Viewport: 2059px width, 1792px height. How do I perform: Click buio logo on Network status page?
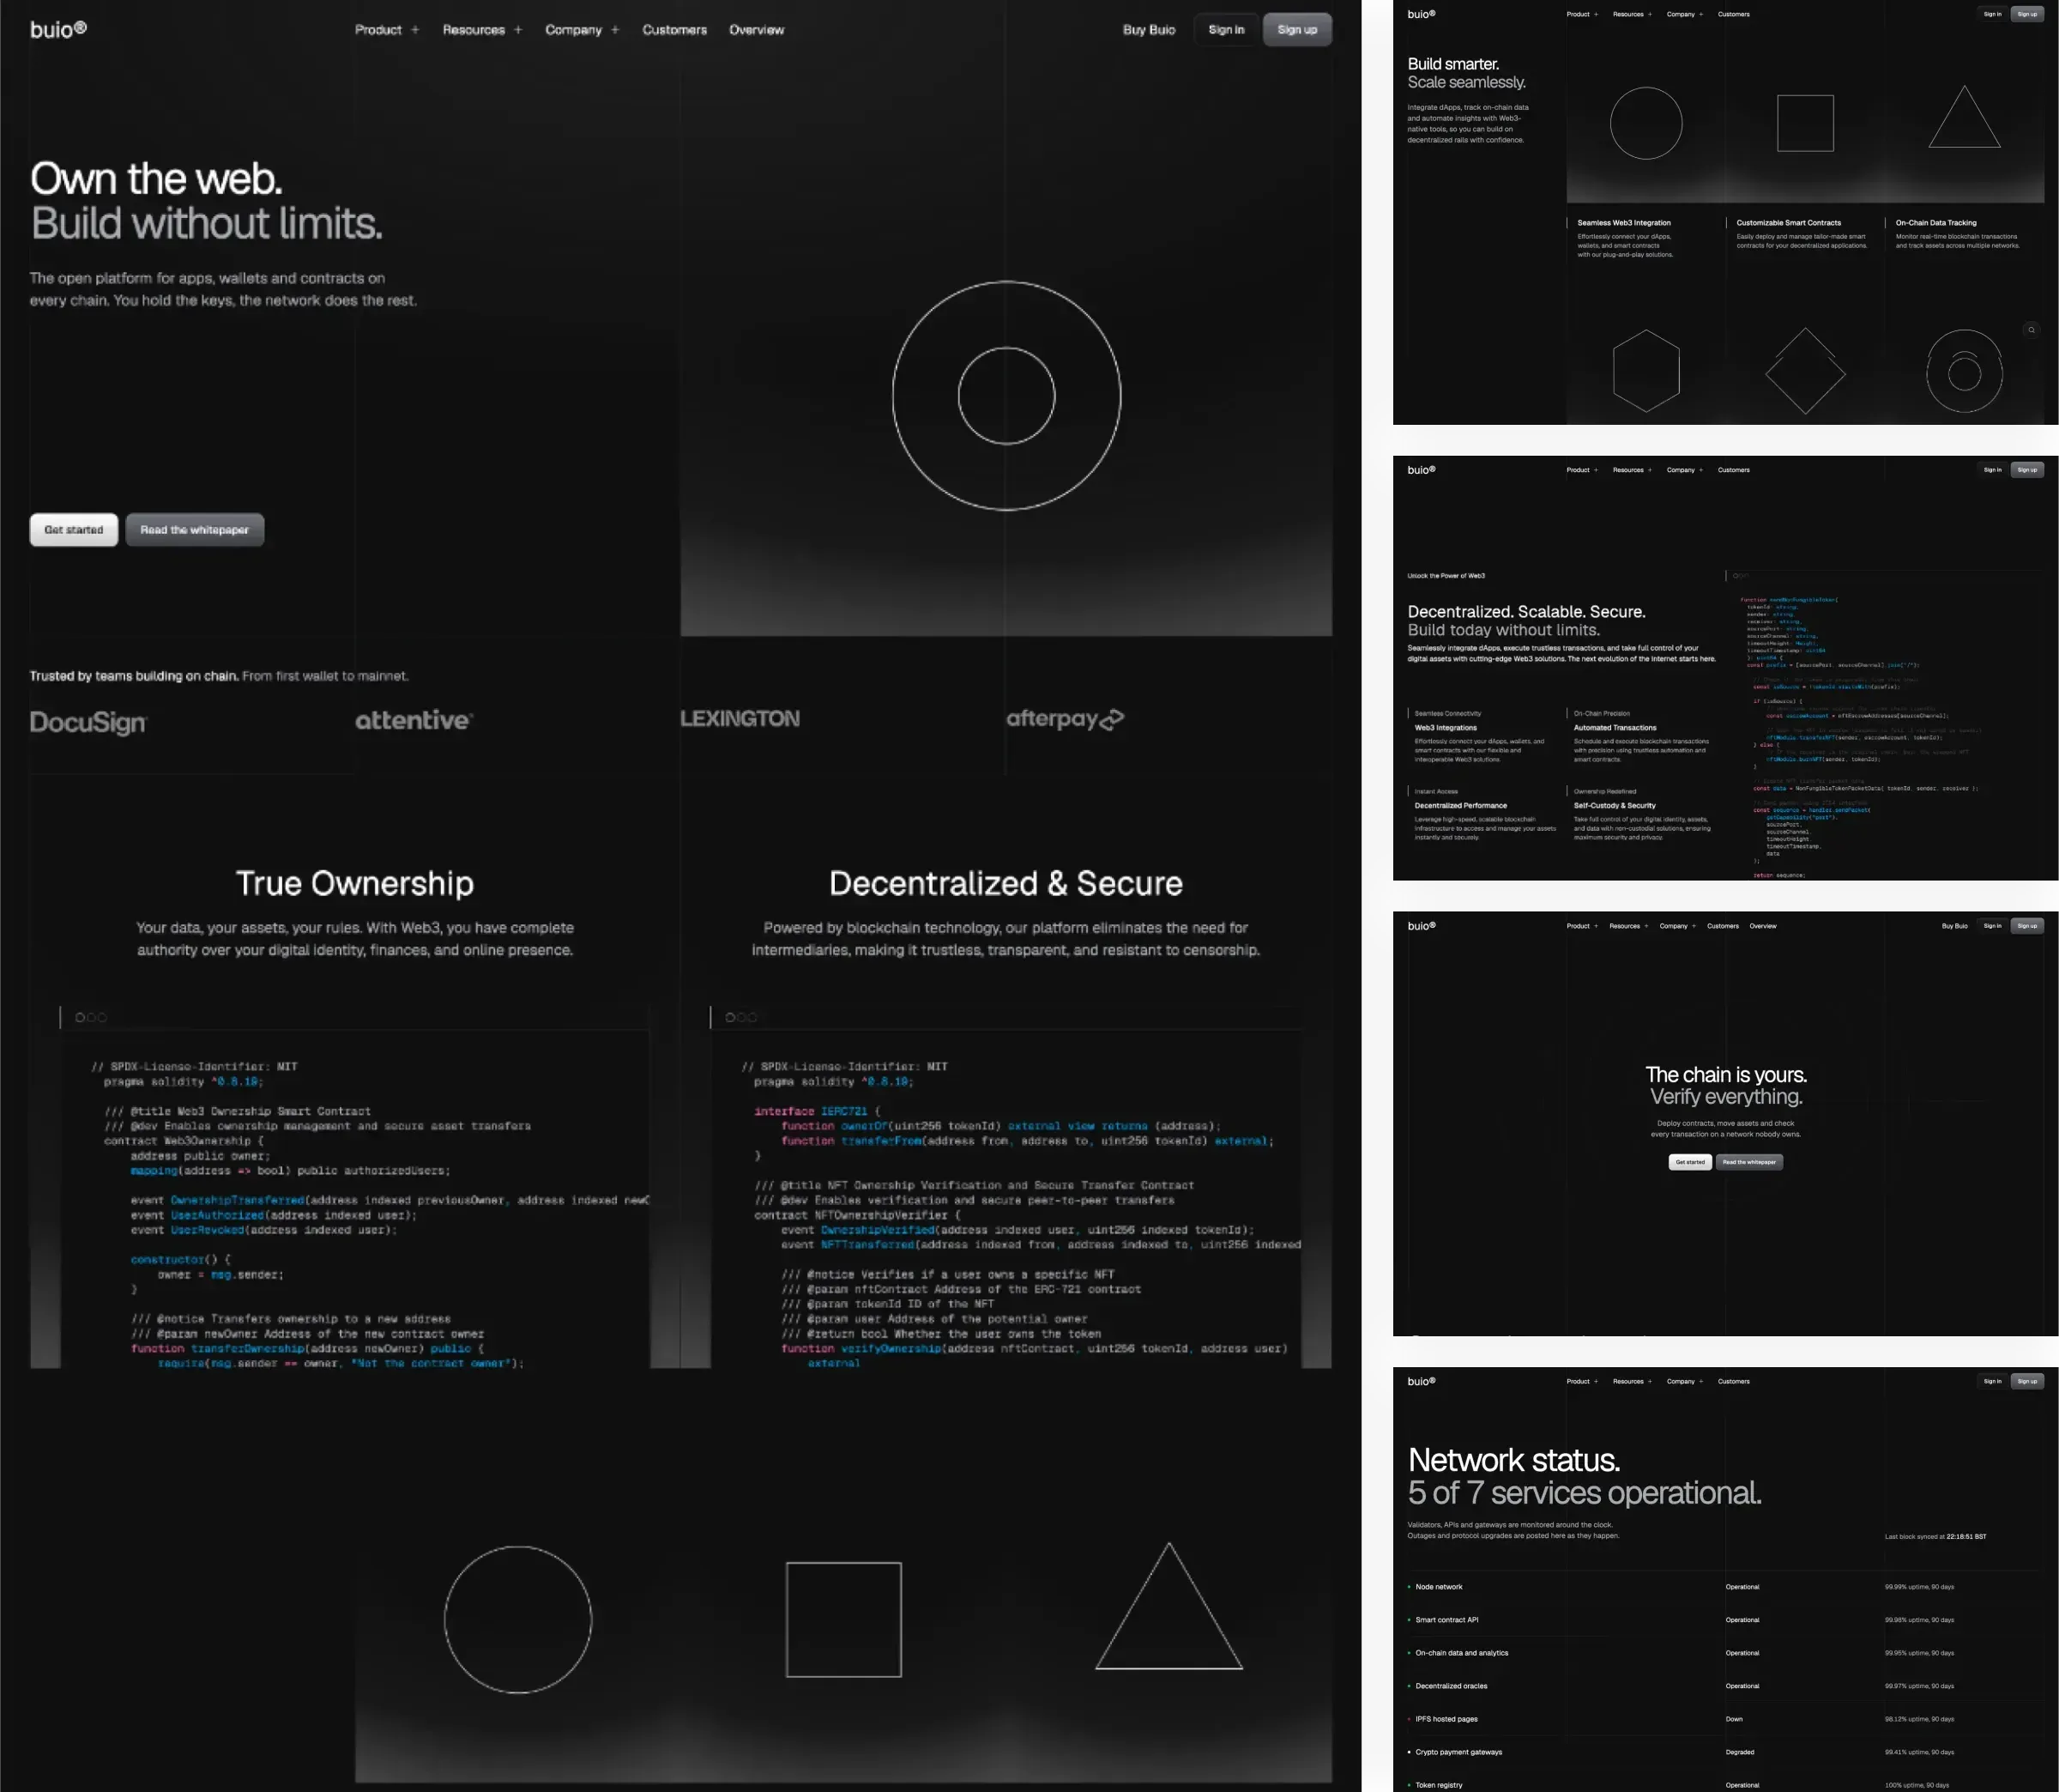click(x=1422, y=1381)
